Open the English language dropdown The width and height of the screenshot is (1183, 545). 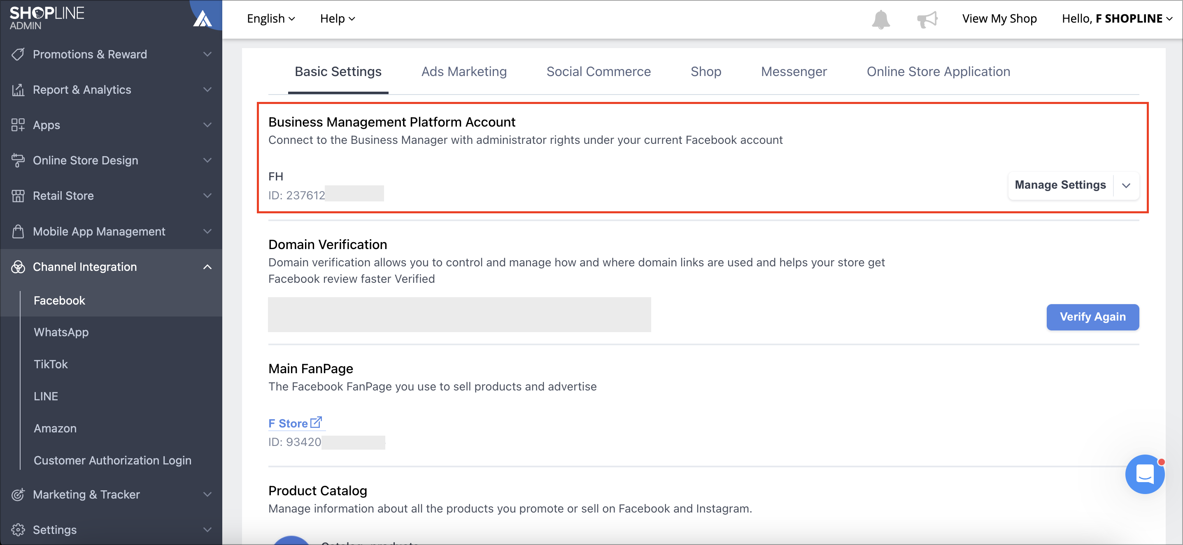(270, 19)
